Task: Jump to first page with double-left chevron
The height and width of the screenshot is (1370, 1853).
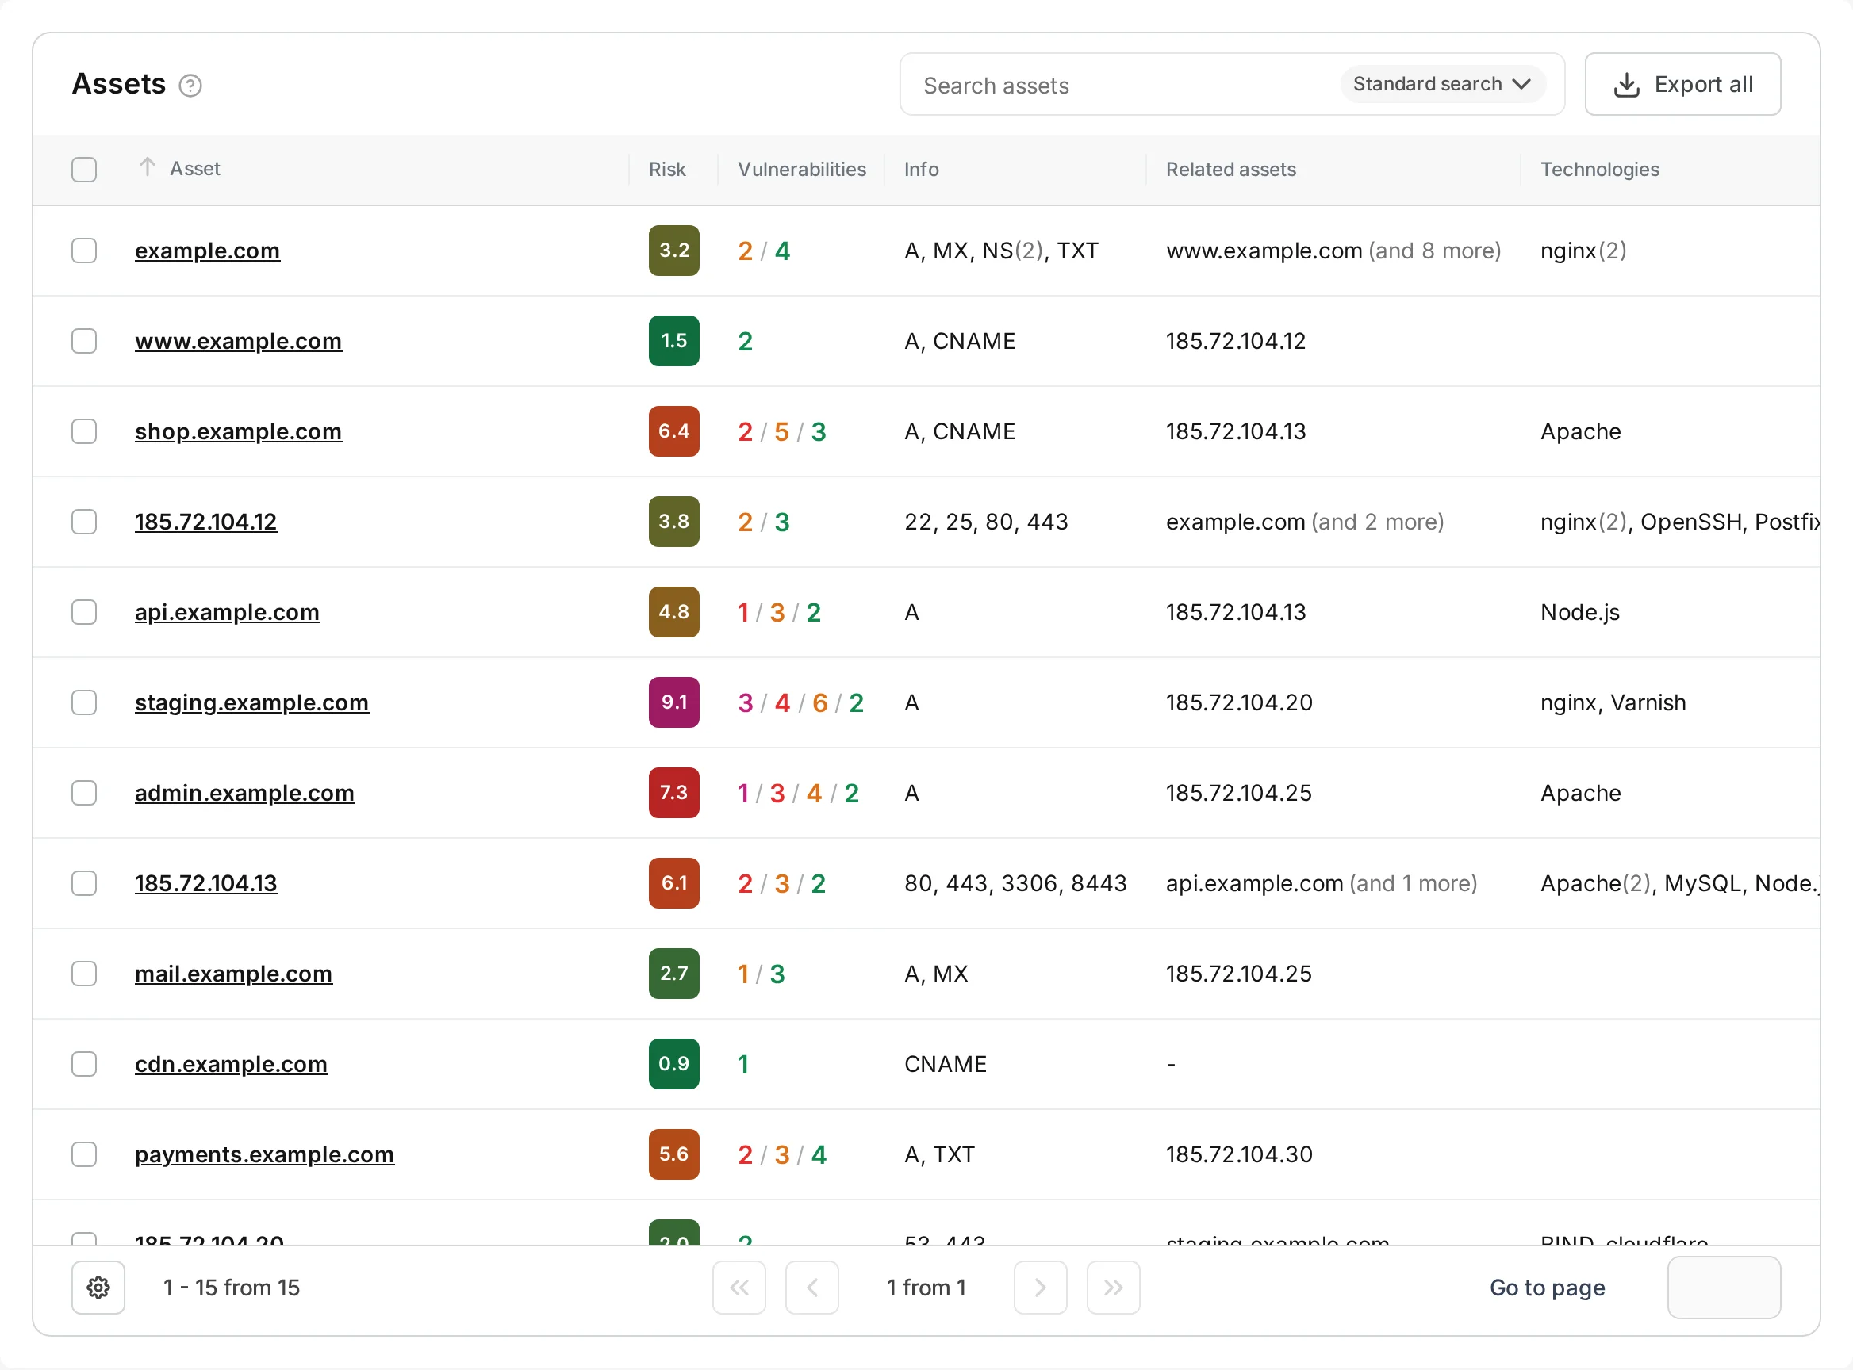Action: click(739, 1287)
